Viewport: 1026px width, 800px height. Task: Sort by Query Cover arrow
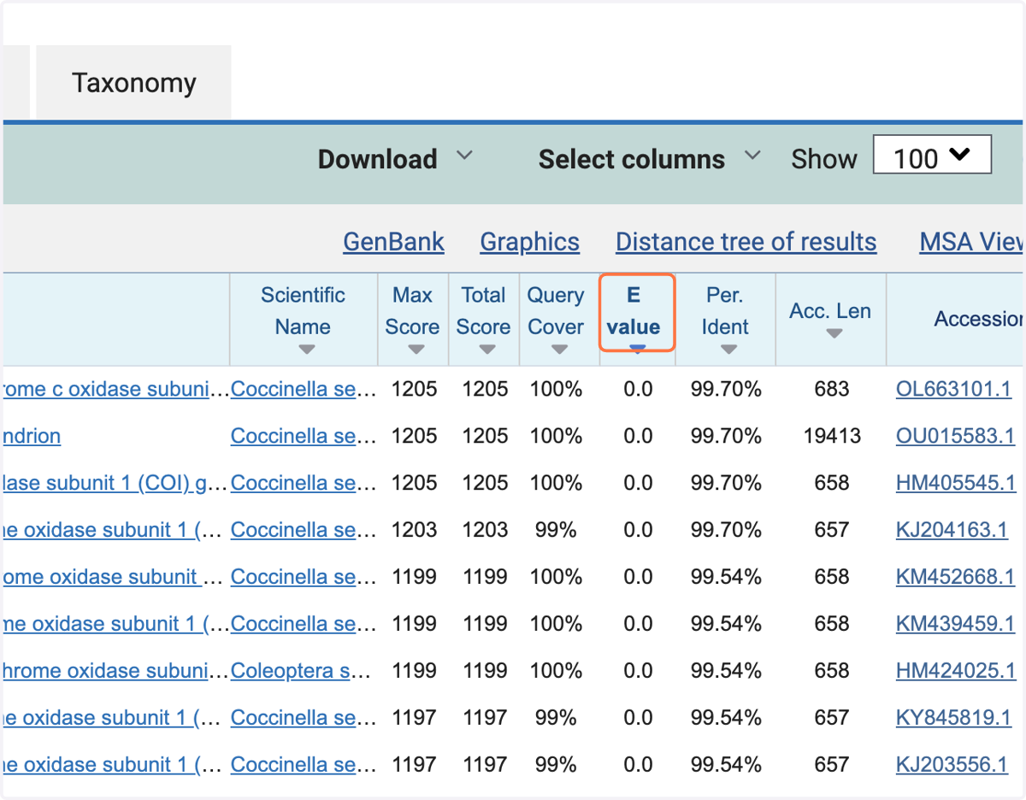559,350
